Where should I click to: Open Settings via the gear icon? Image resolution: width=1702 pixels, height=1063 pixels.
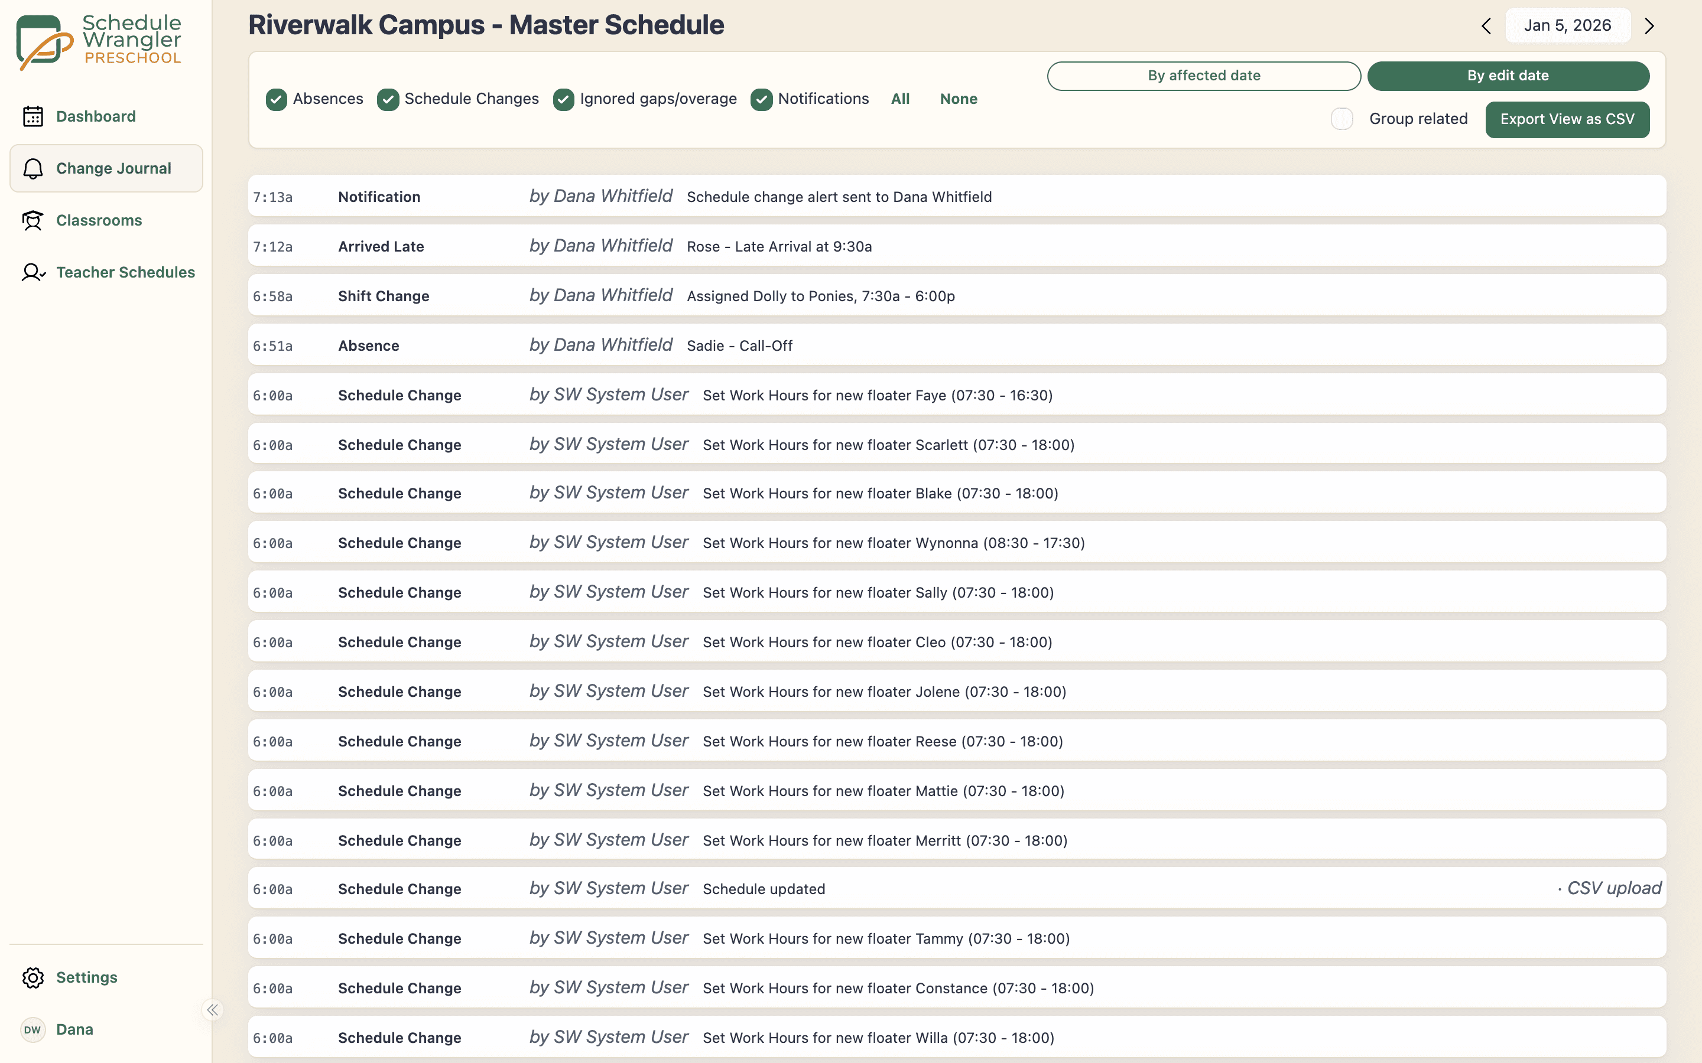33,977
